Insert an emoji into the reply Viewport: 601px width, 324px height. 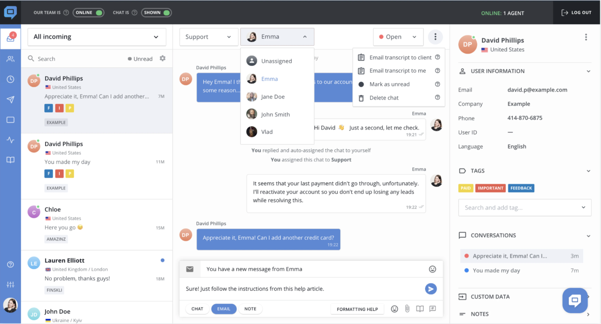click(395, 309)
